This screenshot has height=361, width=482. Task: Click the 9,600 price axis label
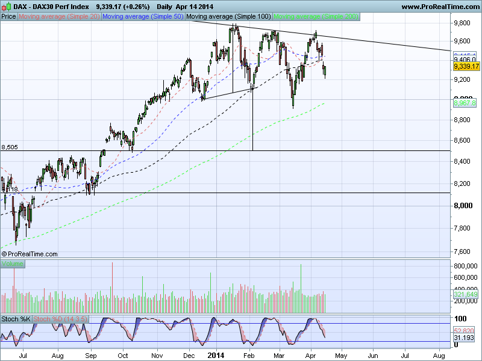(x=462, y=41)
